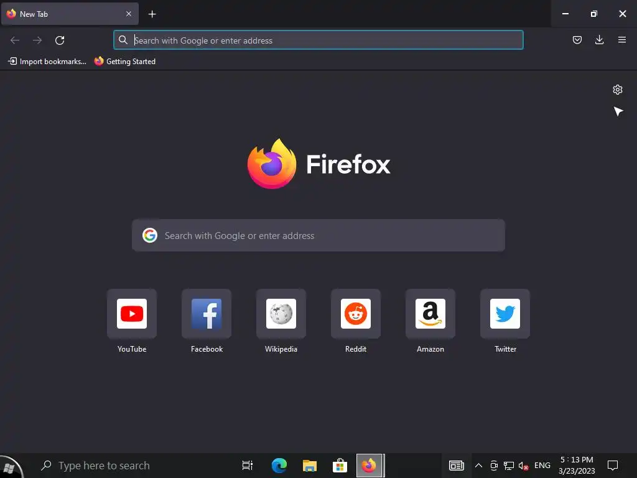Open Task View on the taskbar
637x478 pixels.
[247, 466]
